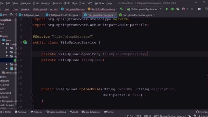This screenshot has width=208, height=117.
Task: Expand the SbFileuploadApplication node arrow
Action: 6,69
